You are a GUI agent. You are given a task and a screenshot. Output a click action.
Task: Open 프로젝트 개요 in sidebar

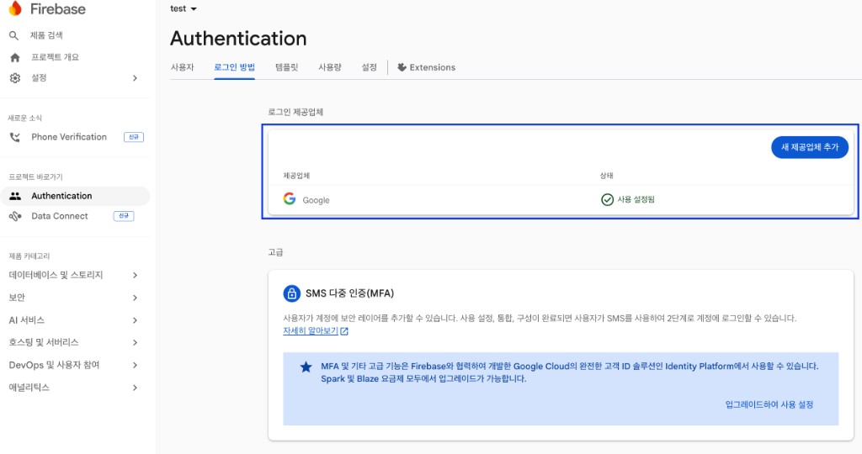click(x=55, y=57)
